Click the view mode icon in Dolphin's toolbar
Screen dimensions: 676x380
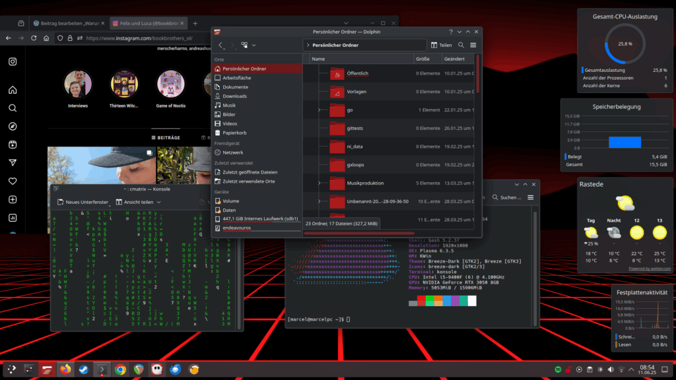point(244,45)
